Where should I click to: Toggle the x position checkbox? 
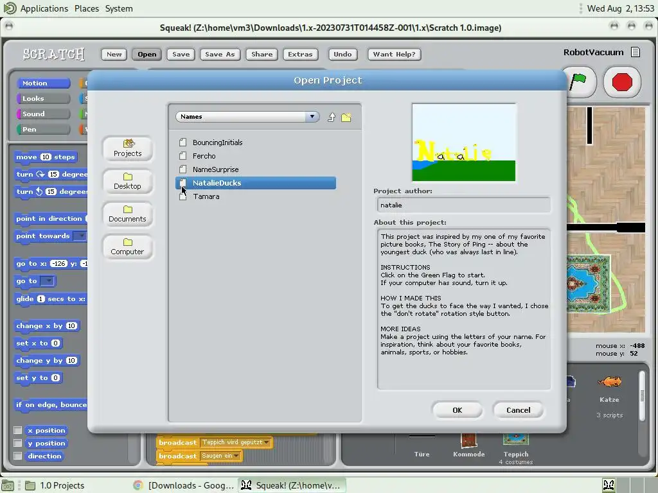17,430
